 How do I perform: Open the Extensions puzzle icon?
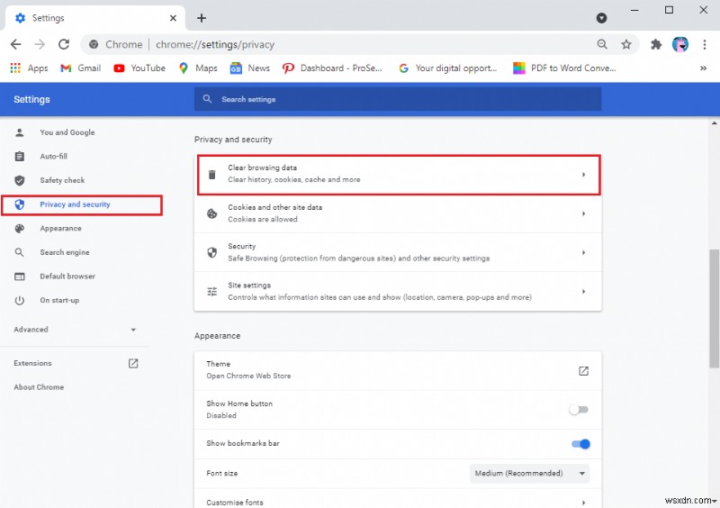[x=656, y=44]
